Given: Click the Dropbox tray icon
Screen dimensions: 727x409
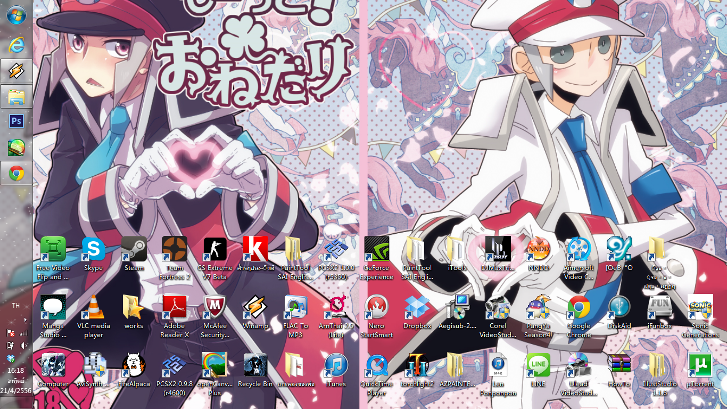Looking at the screenshot, I should pos(10,358).
